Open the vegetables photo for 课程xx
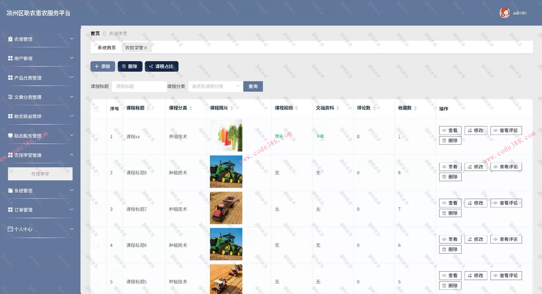 coord(226,135)
